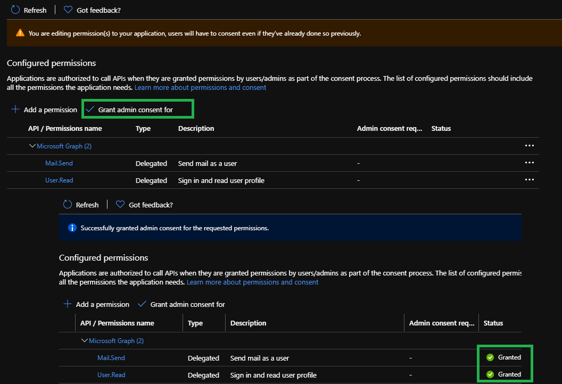Click upper Refresh button label

tap(35, 11)
